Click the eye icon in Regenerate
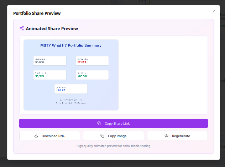 (x=166, y=136)
